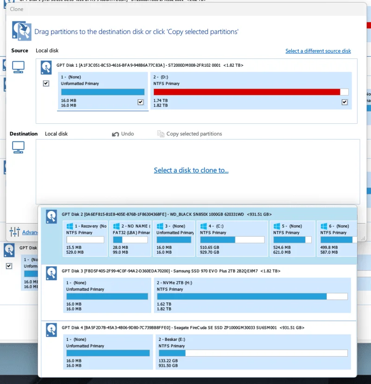
Task: Select the Samsung 970 EVO Disk 3 drive icon
Action: click(x=51, y=273)
